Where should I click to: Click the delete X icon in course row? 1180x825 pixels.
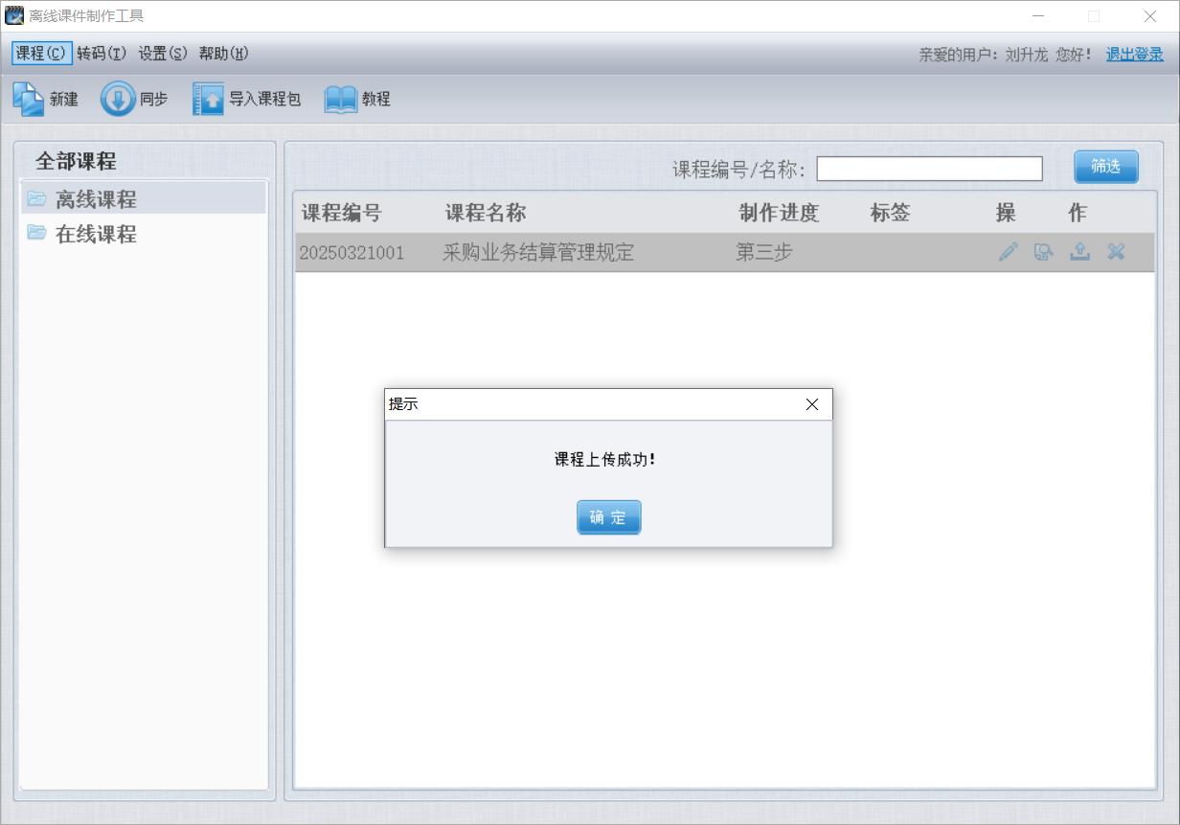pyautogui.click(x=1116, y=252)
